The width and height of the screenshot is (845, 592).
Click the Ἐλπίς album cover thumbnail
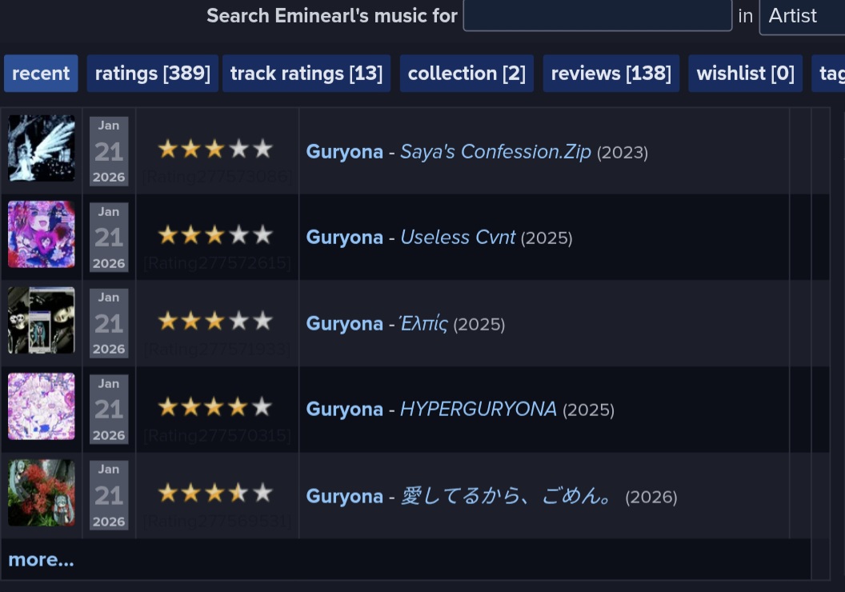[42, 320]
